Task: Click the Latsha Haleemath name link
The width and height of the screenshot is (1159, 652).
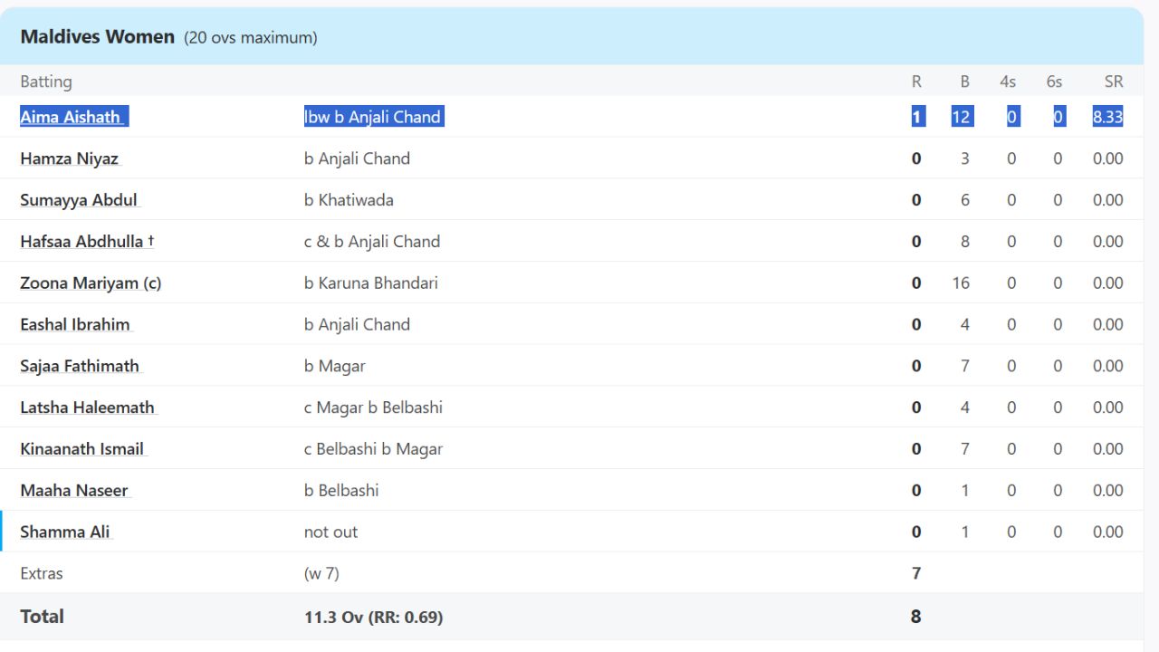Action: 87,407
